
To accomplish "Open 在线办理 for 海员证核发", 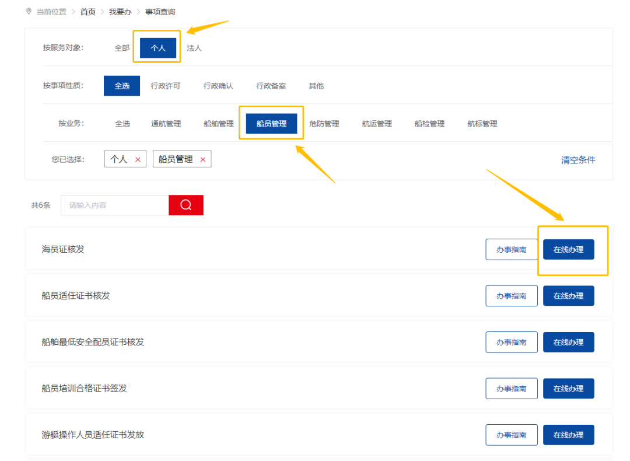I will pyautogui.click(x=568, y=249).
